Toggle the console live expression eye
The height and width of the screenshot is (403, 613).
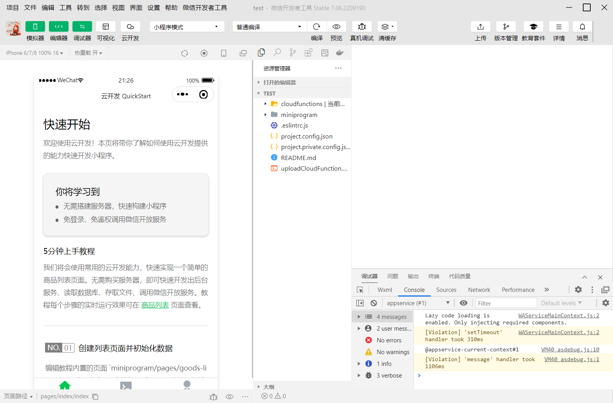click(463, 303)
